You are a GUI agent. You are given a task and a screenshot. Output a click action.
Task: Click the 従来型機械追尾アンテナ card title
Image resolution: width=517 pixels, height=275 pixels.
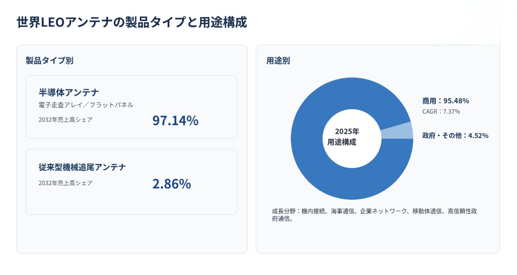tap(82, 167)
